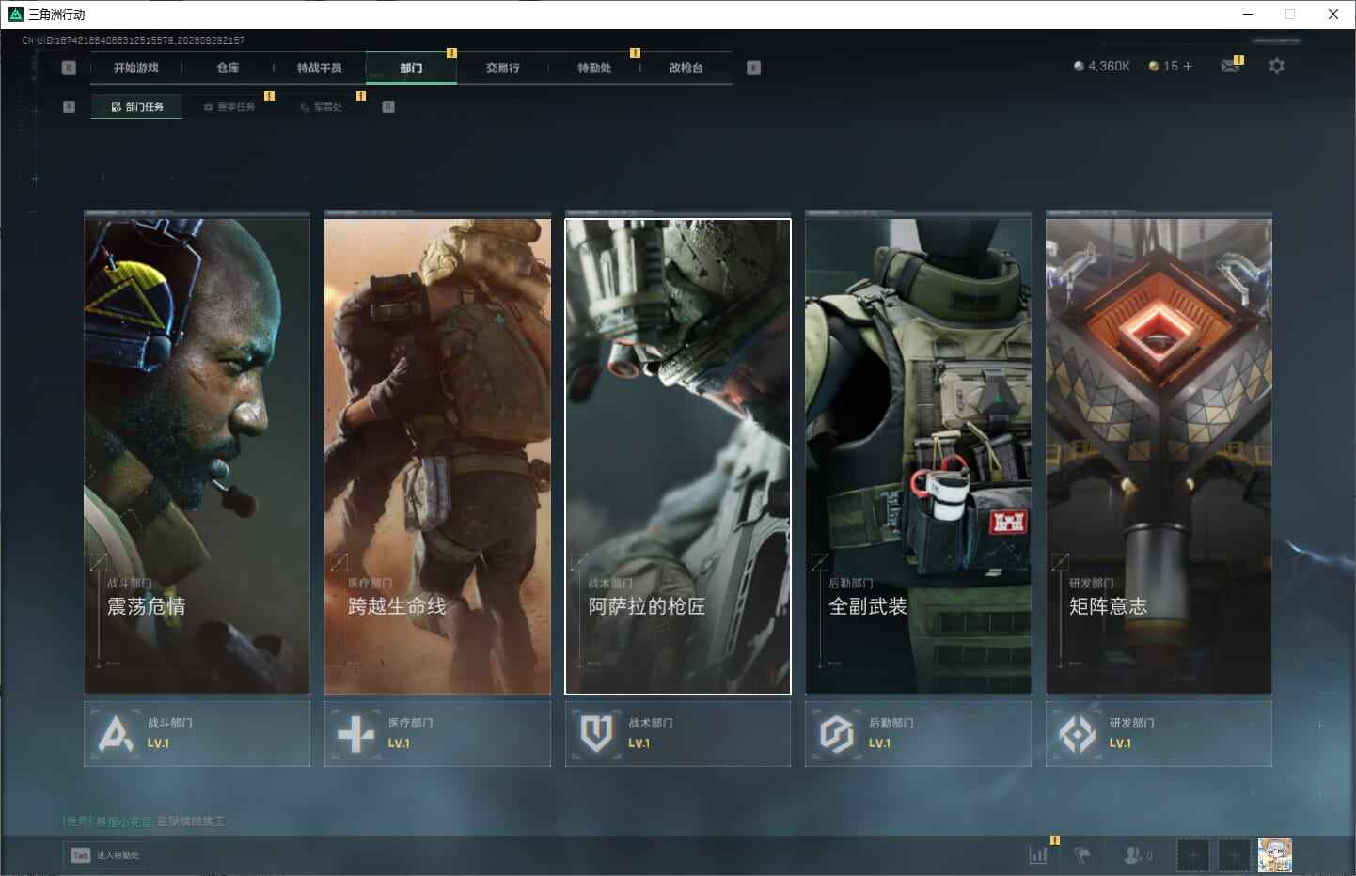Image resolution: width=1356 pixels, height=876 pixels.
Task: Select the 战斗部门 LV.1 department badge
Action: coord(197,733)
